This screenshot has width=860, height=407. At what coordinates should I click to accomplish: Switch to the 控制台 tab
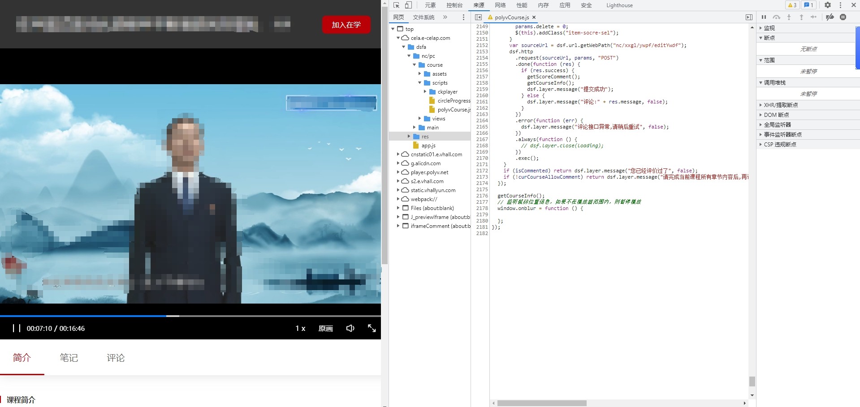(454, 5)
